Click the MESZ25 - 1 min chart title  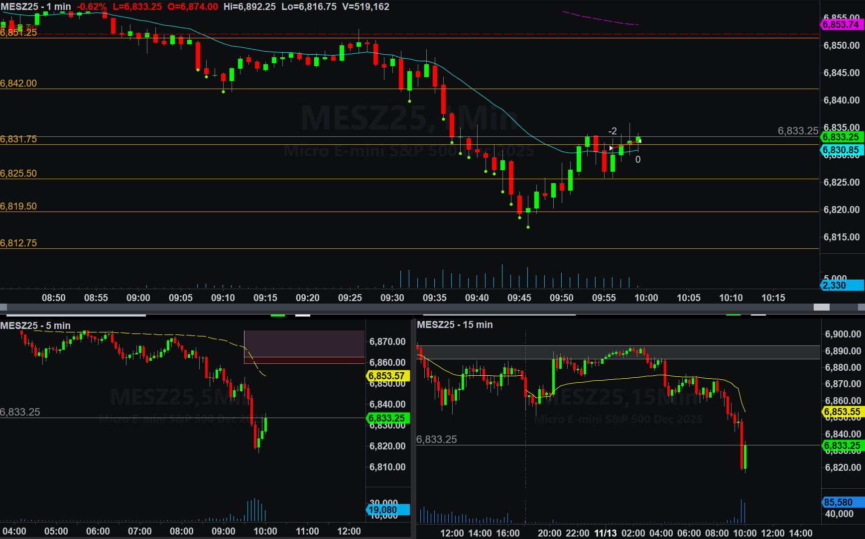36,6
